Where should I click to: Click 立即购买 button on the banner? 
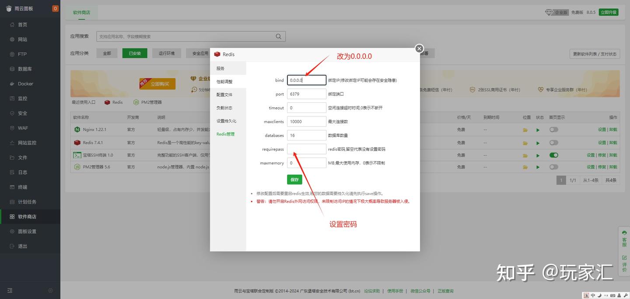pos(157,84)
